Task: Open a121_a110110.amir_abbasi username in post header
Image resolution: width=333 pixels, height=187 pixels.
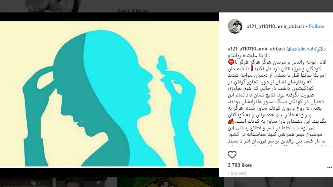Action: coord(275,26)
